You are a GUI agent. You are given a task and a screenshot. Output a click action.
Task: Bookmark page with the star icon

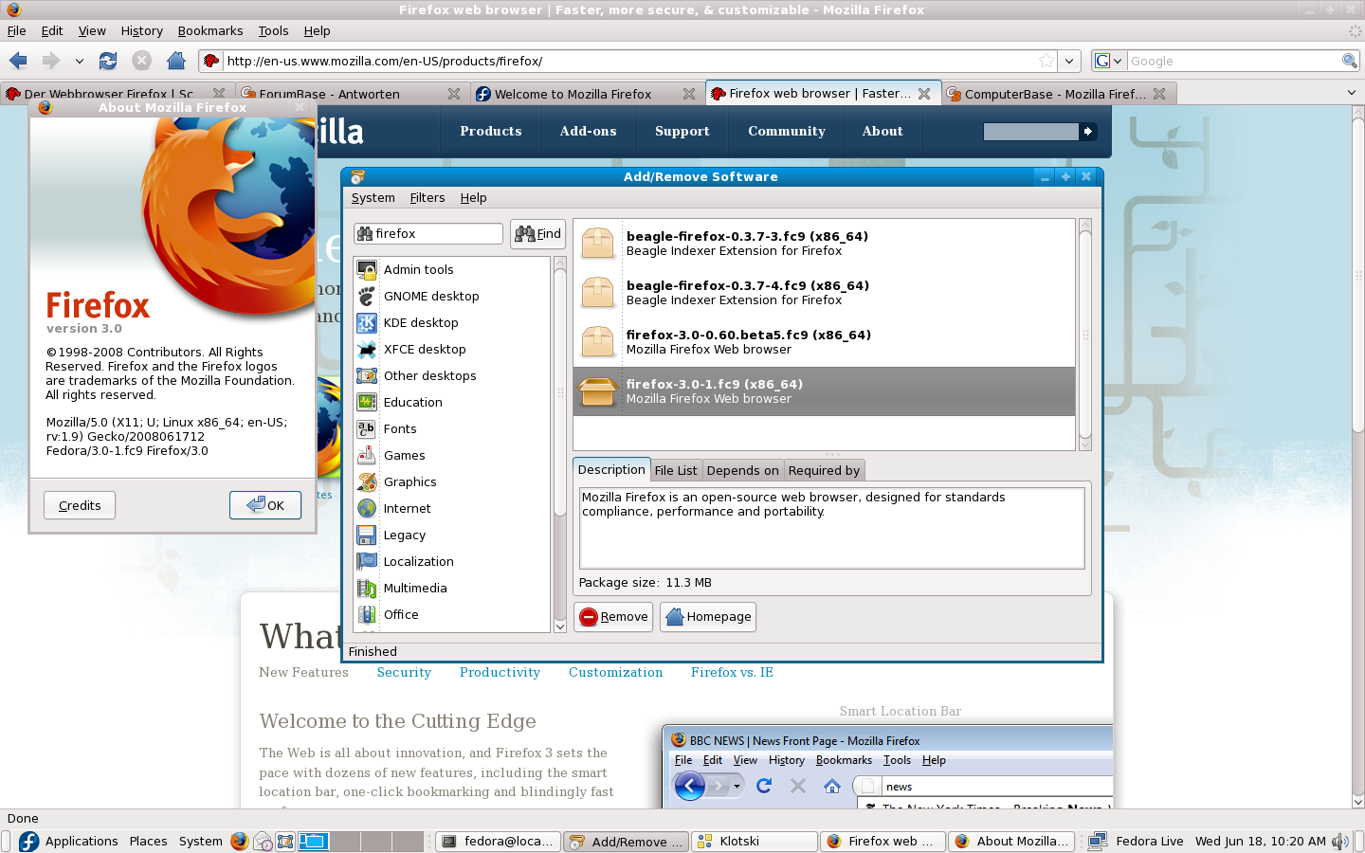point(1046,61)
